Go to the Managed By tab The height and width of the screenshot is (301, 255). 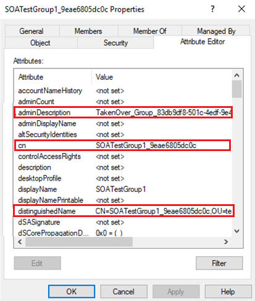coord(216,31)
